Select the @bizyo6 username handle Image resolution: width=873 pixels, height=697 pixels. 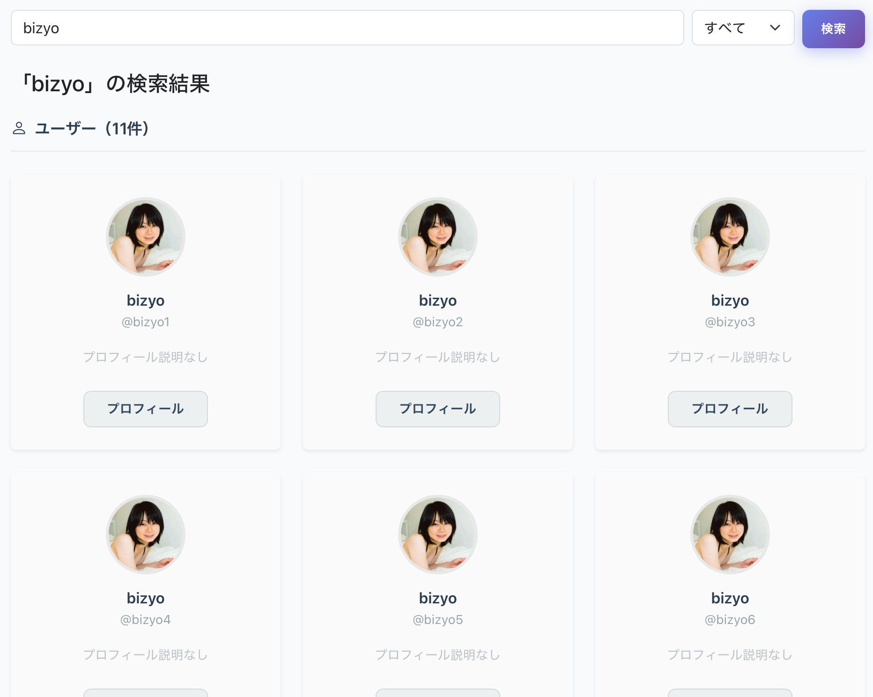pos(730,620)
